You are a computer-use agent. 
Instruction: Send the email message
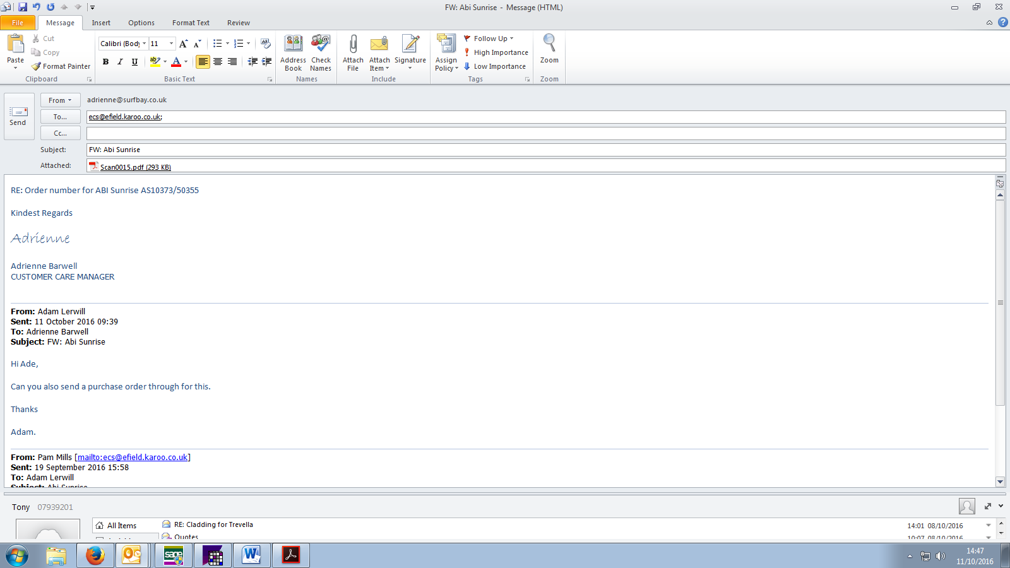18,116
